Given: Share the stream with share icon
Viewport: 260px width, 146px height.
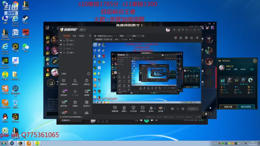Looking at the screenshot, I should tap(197, 38).
